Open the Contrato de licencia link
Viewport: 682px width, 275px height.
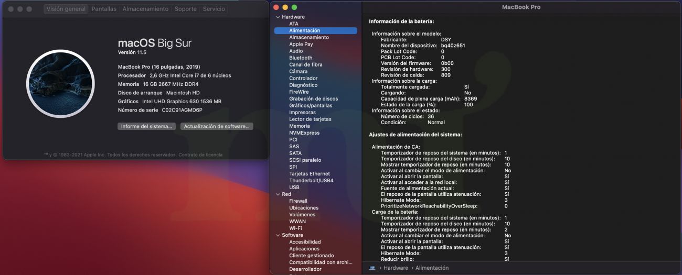pos(200,155)
